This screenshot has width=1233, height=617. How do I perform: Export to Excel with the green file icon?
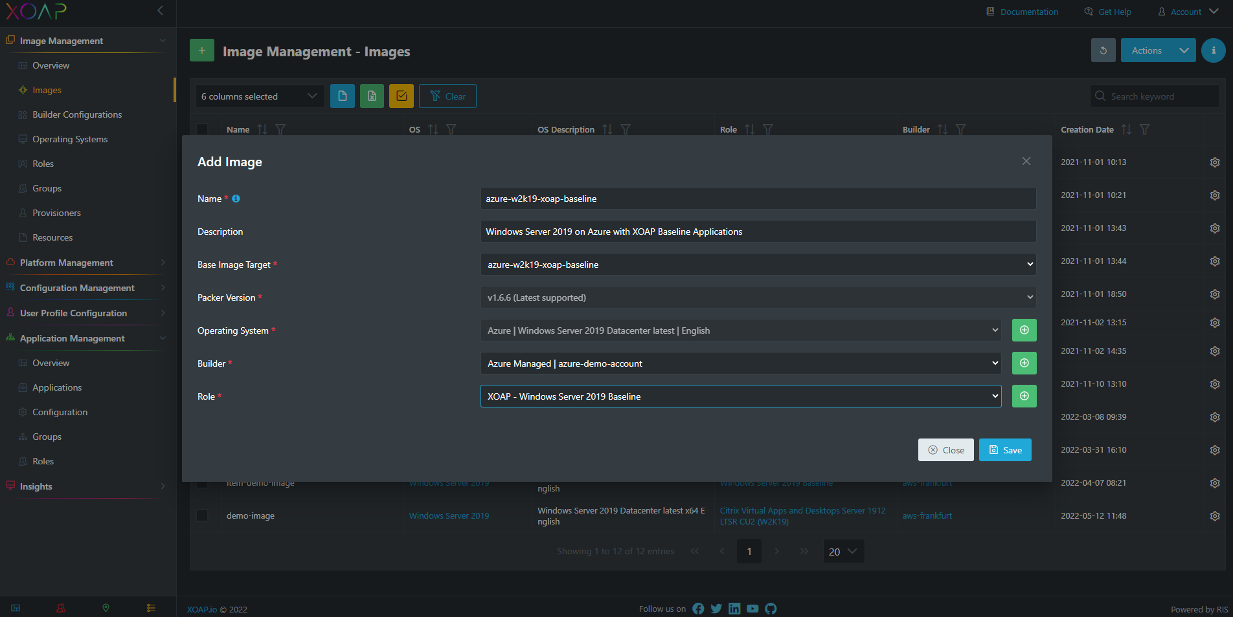(372, 96)
